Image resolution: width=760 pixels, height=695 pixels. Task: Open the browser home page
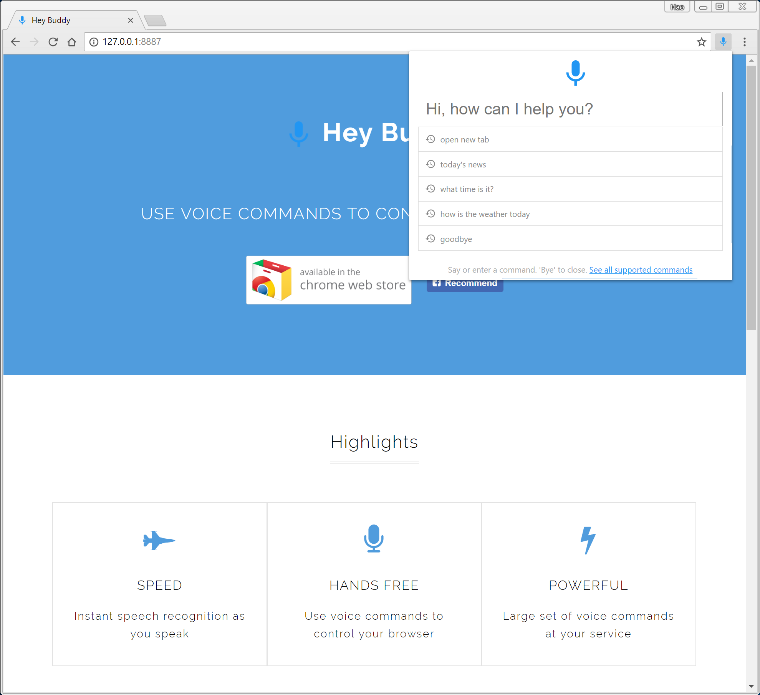click(x=72, y=42)
